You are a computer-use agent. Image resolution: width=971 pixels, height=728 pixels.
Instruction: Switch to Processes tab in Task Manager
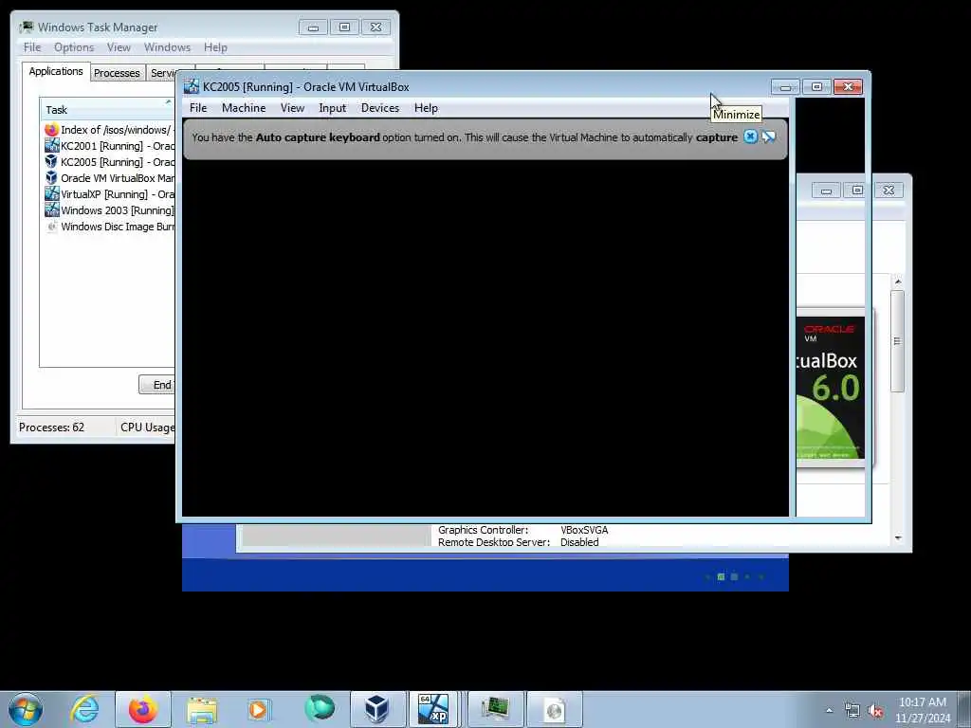pyautogui.click(x=117, y=73)
